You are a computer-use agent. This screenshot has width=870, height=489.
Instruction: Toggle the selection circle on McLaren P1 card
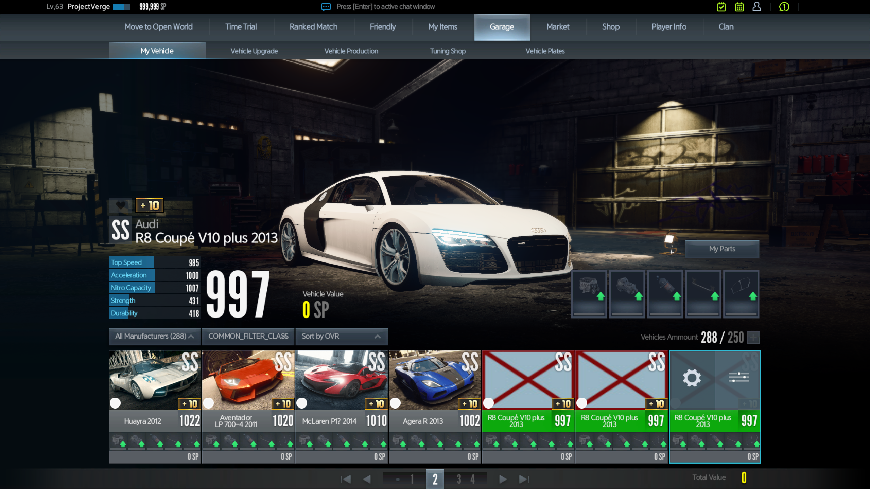[302, 403]
